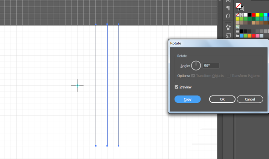269x159 pixels.
Task: Pick the pink swatch
Action: tap(257, 36)
